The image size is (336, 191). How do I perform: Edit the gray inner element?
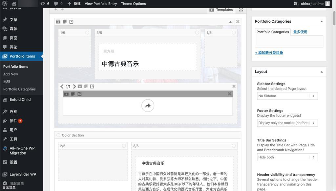pyautogui.click(x=79, y=94)
